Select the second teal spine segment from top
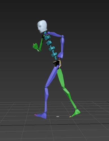This screenshot has height=141, width=109. tap(49, 43)
